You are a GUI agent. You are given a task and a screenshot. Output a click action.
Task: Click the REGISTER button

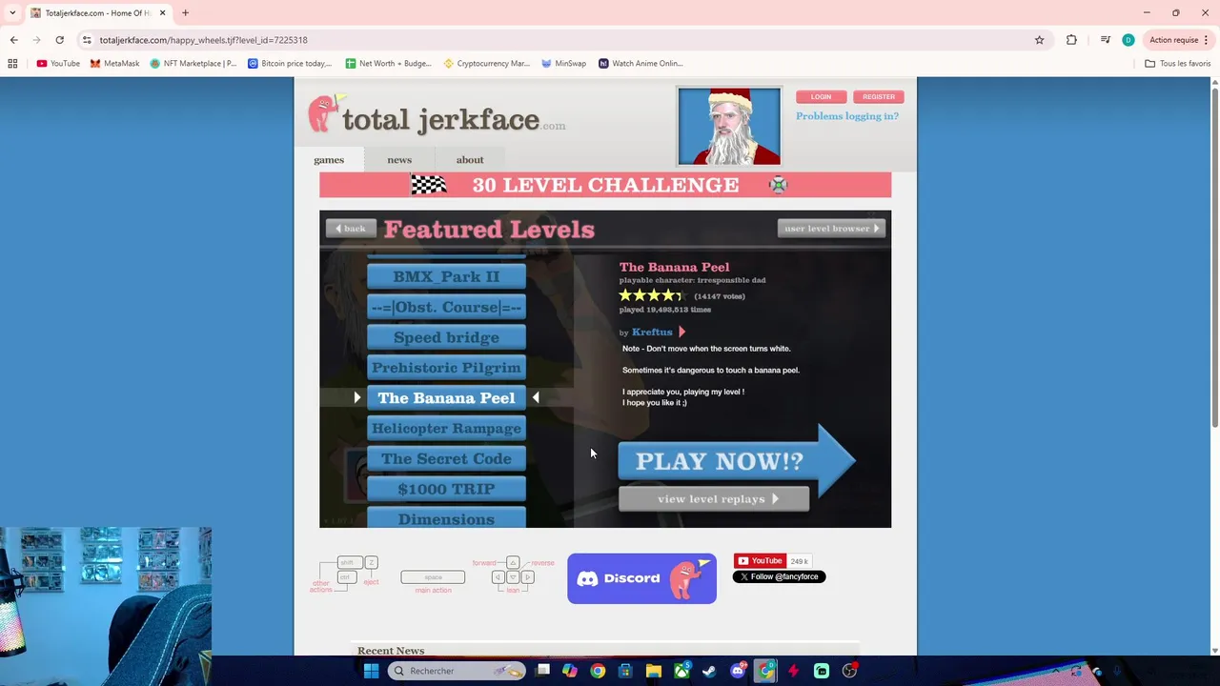click(879, 96)
